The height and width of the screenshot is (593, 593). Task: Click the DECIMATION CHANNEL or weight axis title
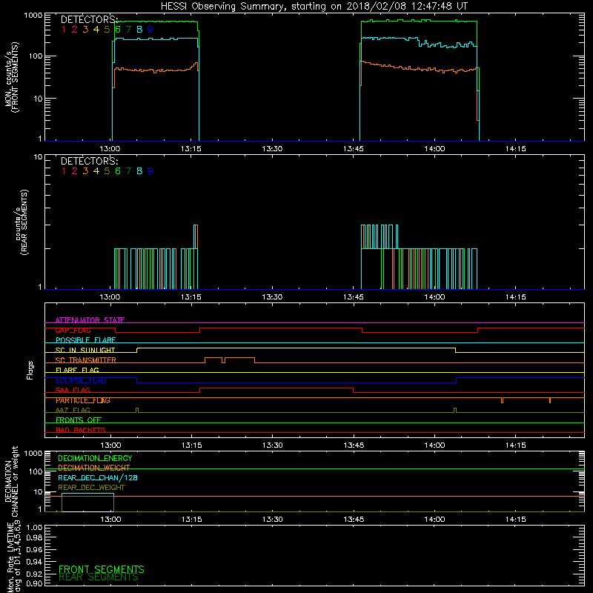pos(11,481)
